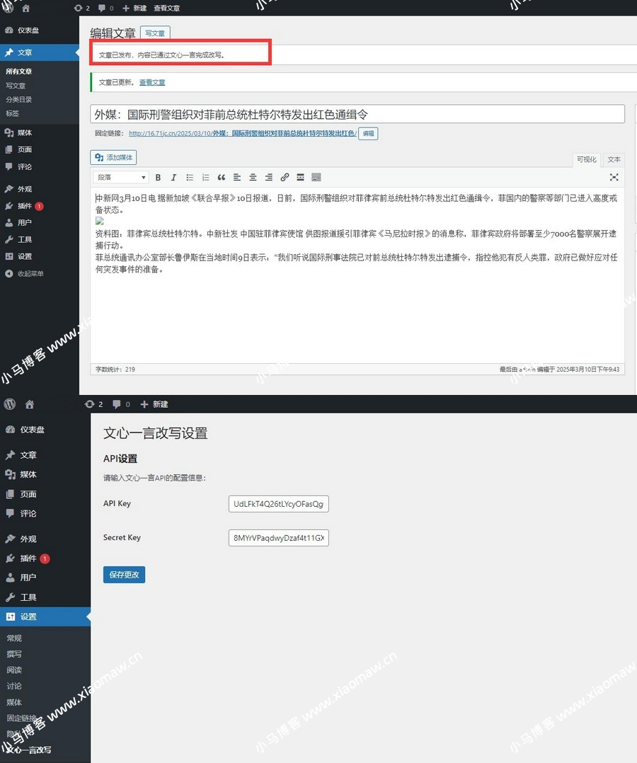
Task: Open the home icon in edit-post admin bar
Action: click(x=25, y=8)
